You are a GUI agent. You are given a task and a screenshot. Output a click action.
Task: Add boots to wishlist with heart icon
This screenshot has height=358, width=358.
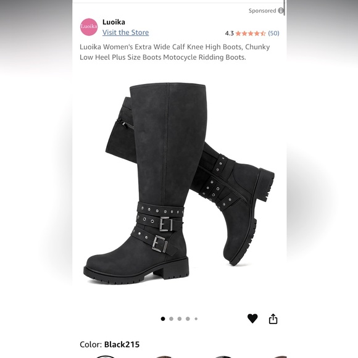[252, 318]
